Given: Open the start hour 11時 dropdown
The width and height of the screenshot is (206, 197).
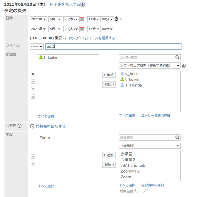Looking at the screenshot, I should [94, 19].
